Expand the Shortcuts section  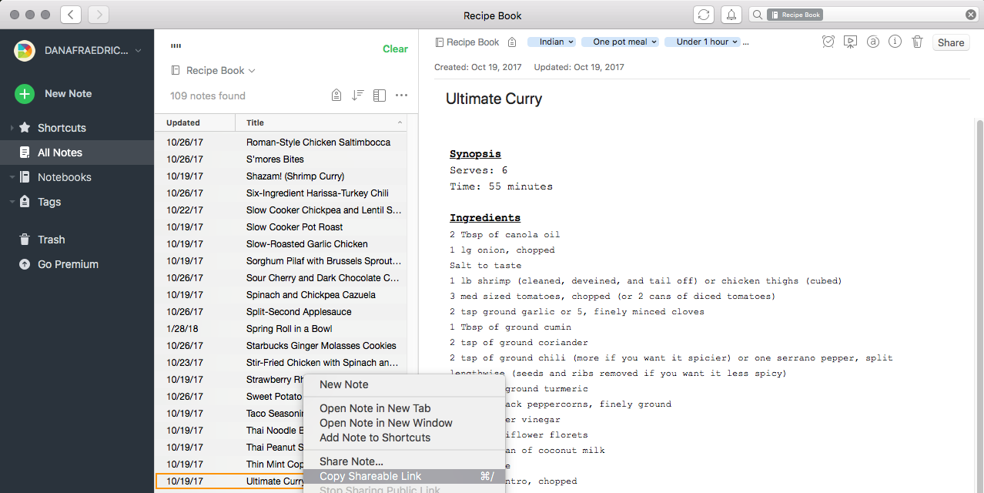(12, 128)
